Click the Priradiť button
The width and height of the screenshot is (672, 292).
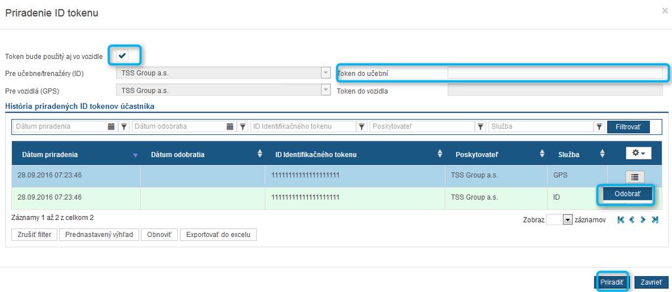coord(612,282)
